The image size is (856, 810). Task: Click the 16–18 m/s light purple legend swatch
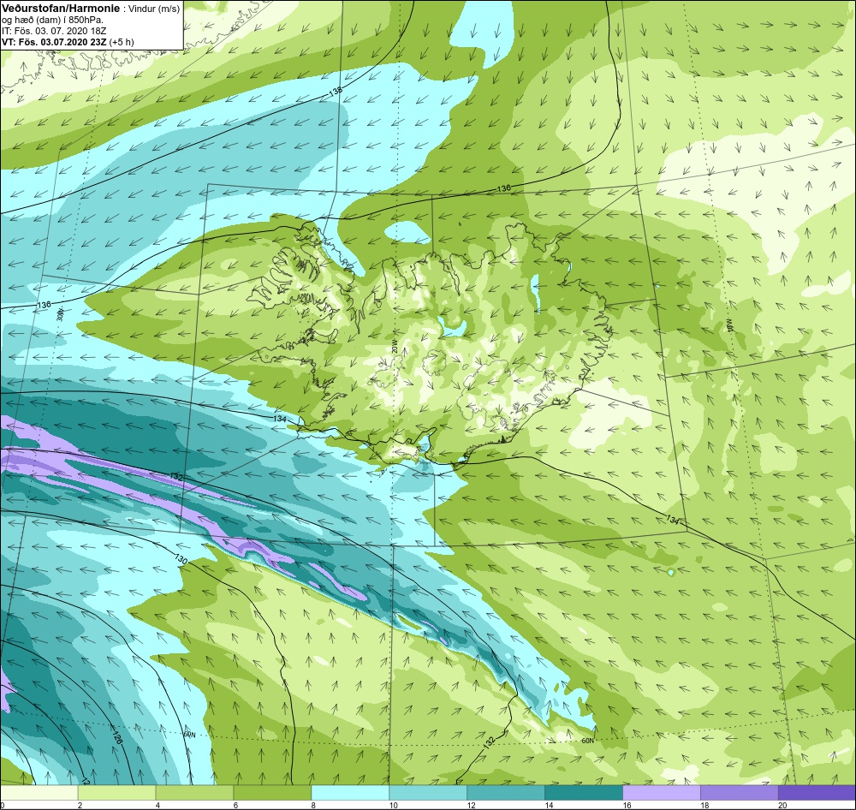tap(662, 792)
